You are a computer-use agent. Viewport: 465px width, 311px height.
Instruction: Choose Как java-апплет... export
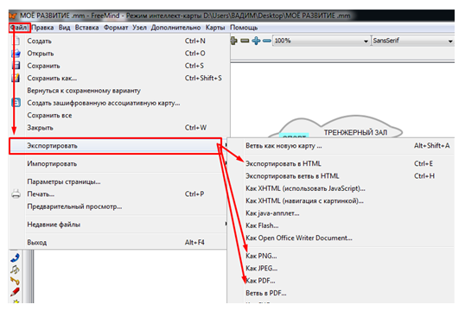[x=341, y=213]
